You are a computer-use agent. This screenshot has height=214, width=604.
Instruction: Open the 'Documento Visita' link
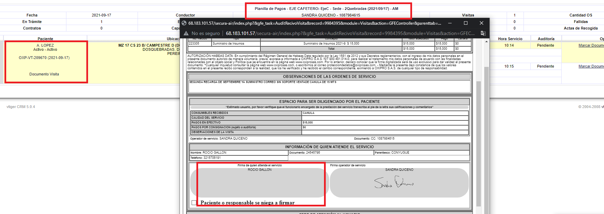(x=44, y=74)
